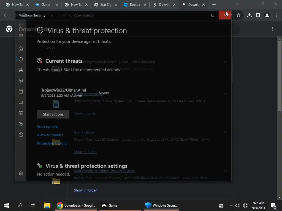Switch to Downloads - Google Chrome taskbar button
The width and height of the screenshot is (282, 211).
coord(76,206)
